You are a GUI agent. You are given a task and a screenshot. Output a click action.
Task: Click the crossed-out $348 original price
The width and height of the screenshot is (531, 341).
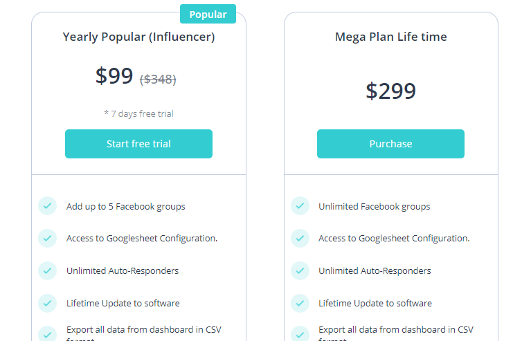pos(158,80)
